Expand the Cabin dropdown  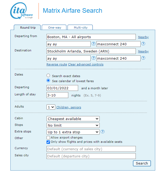pyautogui.click(x=73, y=119)
